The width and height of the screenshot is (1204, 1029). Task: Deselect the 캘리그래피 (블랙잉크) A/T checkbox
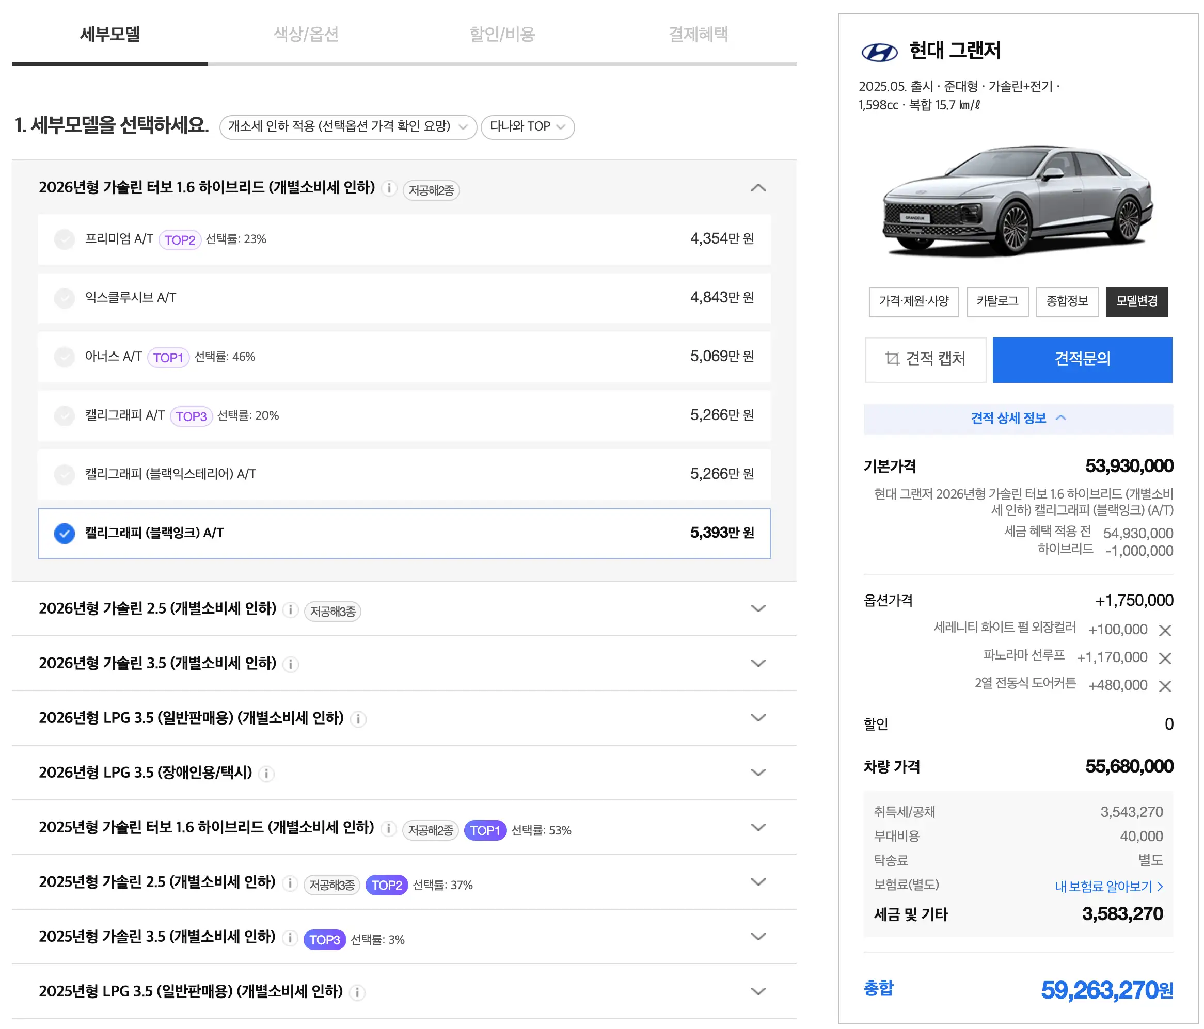[65, 533]
